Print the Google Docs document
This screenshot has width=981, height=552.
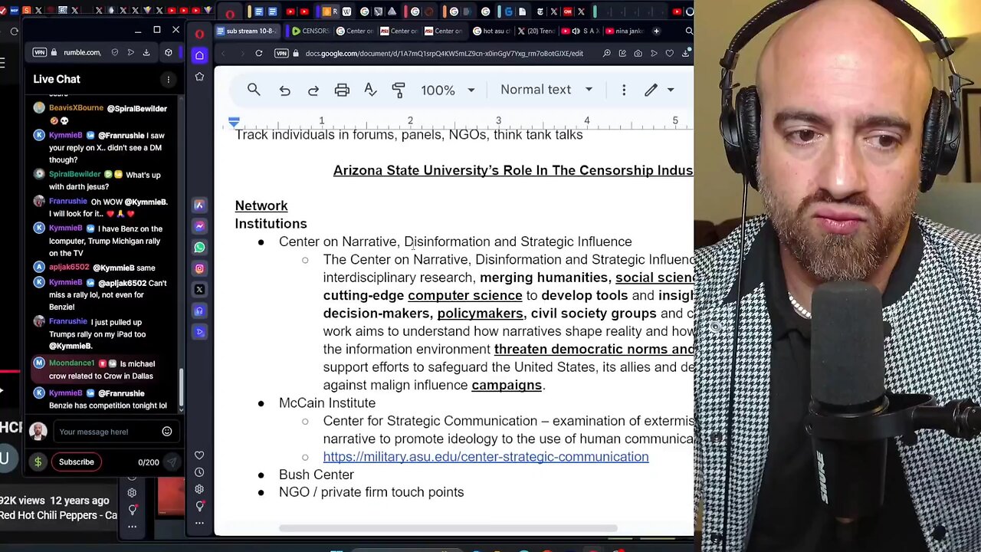pos(342,90)
